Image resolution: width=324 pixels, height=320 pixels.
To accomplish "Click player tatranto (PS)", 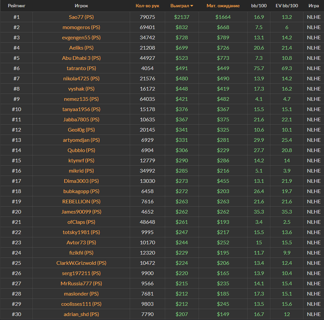I will click(81, 68).
